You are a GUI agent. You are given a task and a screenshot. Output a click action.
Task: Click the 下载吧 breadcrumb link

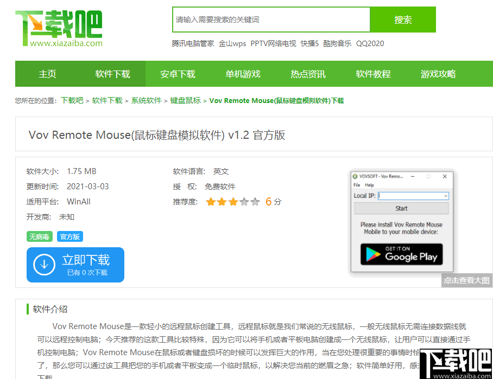click(x=72, y=100)
